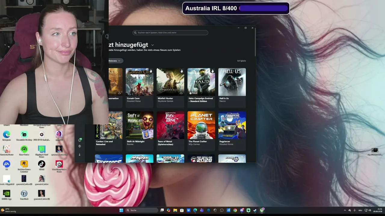Open the Hell is Us game tile

(x=232, y=87)
